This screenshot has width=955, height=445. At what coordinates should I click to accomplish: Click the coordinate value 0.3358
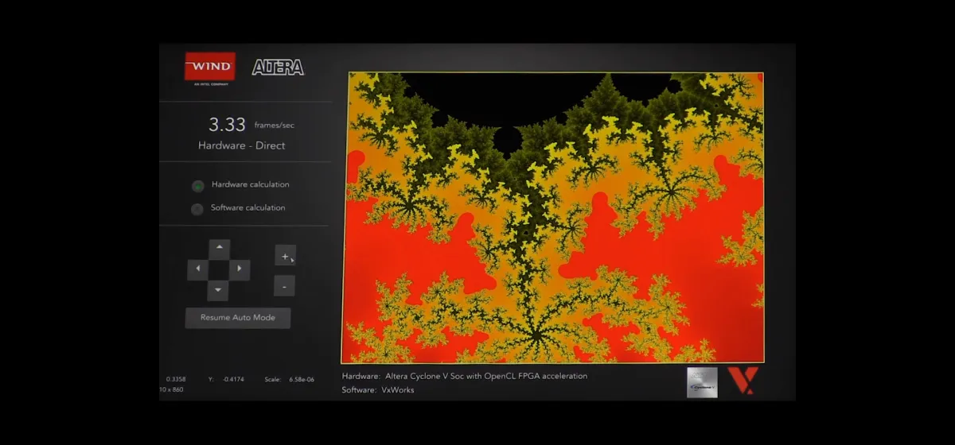click(176, 380)
